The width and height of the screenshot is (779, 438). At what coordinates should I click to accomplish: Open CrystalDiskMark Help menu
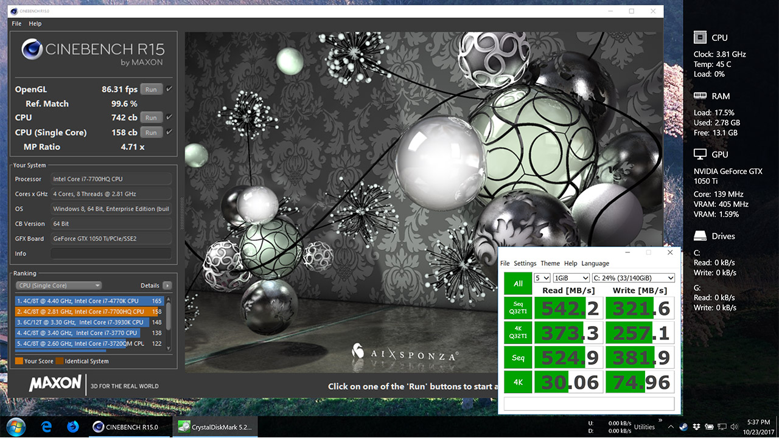(570, 263)
